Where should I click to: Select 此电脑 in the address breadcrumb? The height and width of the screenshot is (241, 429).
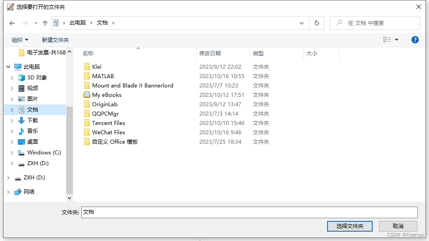(x=78, y=23)
